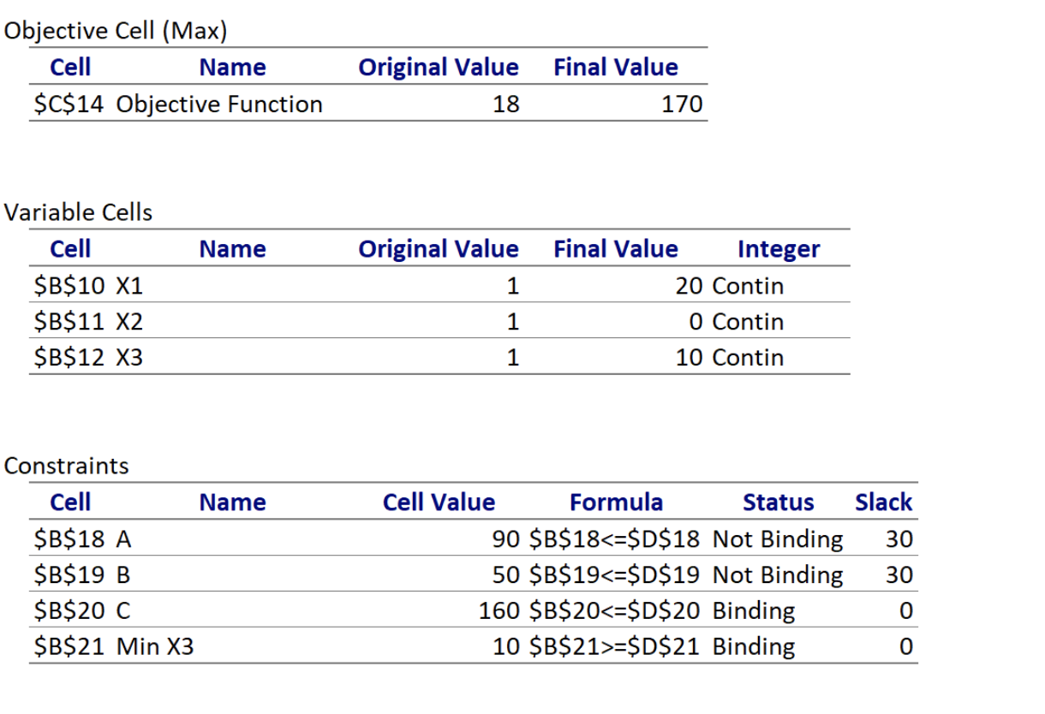This screenshot has width=1045, height=714.
Task: Click the 'Slack' column header
Action: (x=883, y=502)
